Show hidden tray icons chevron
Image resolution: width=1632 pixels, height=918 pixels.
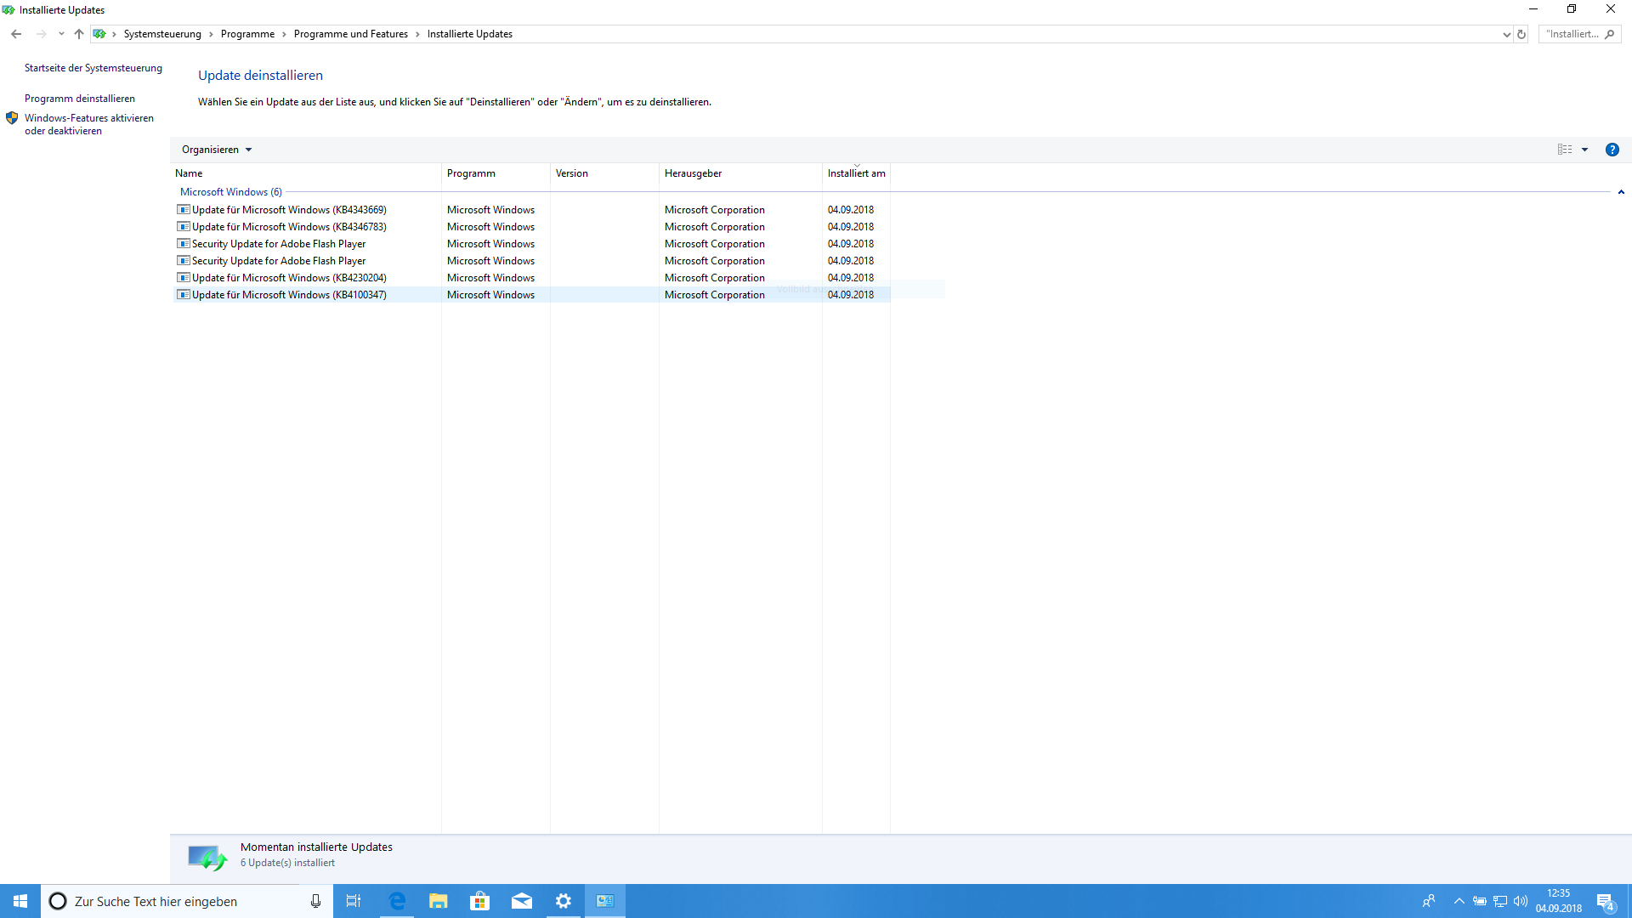click(x=1459, y=901)
